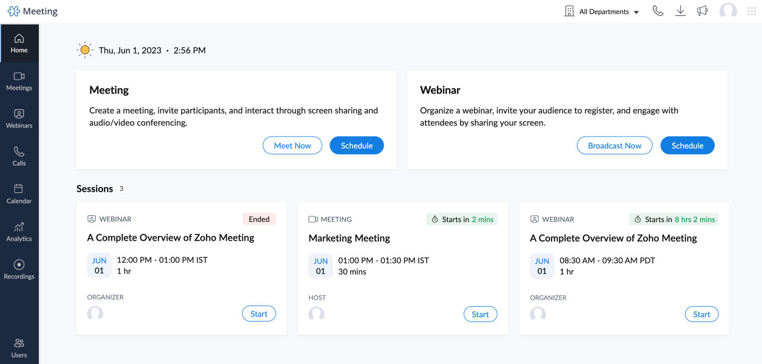Click organizer avatar on the Ended webinar card

pos(95,314)
